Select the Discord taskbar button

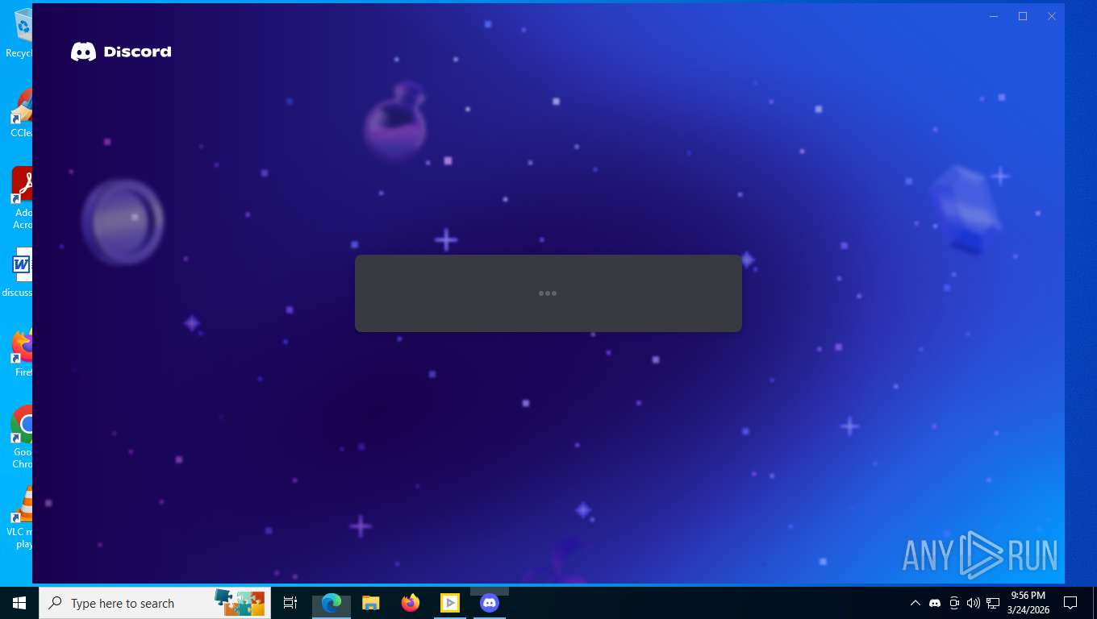pos(490,603)
